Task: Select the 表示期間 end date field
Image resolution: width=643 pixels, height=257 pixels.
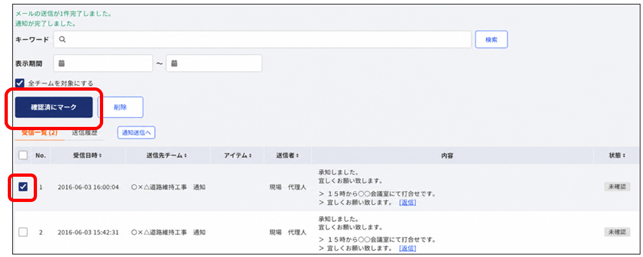Action: point(214,63)
